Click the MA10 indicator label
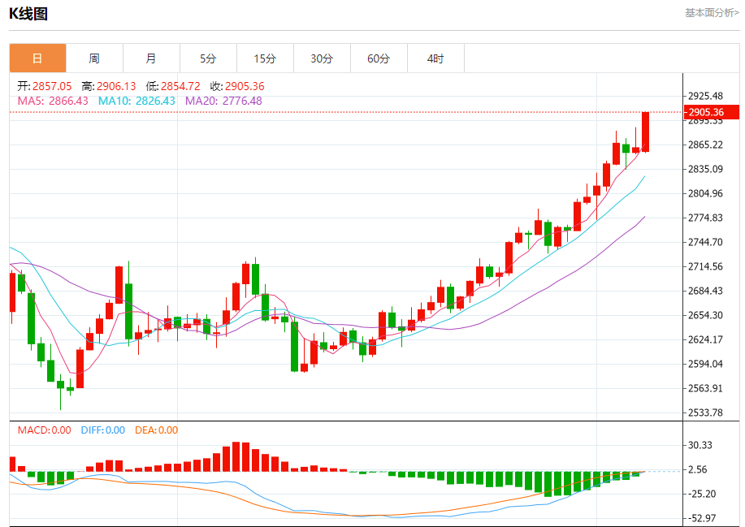 point(136,101)
